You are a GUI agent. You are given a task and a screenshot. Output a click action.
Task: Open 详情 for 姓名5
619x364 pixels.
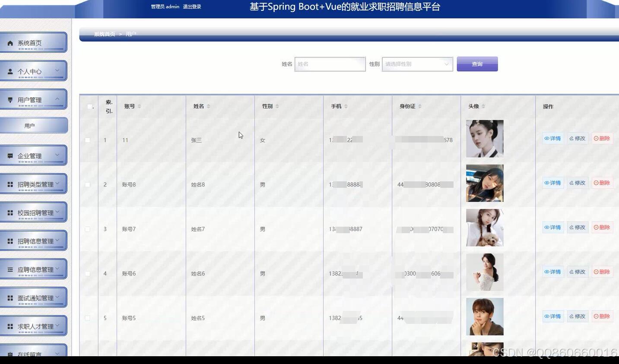tap(553, 317)
